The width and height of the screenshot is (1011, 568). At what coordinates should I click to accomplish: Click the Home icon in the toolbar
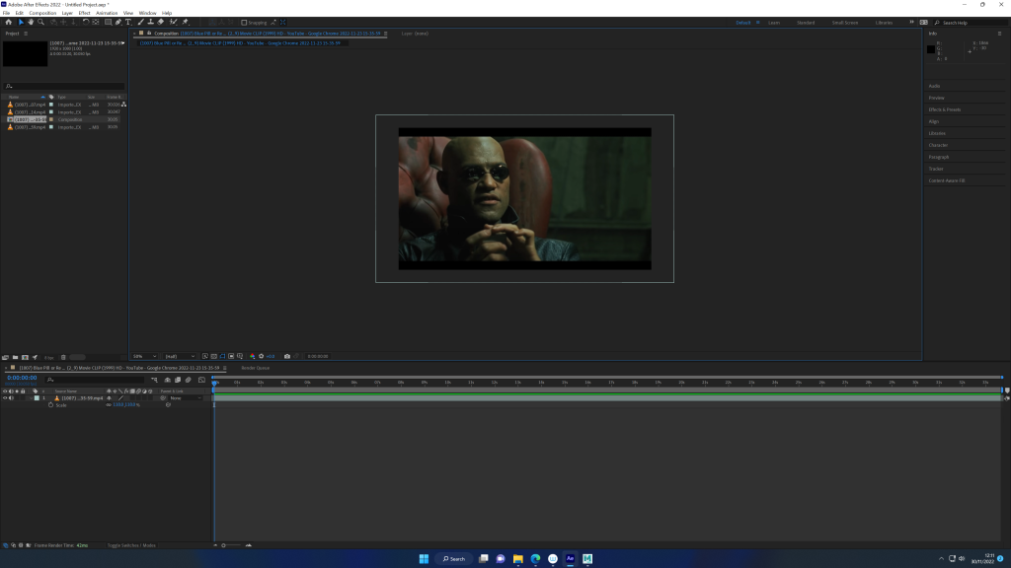pos(8,22)
